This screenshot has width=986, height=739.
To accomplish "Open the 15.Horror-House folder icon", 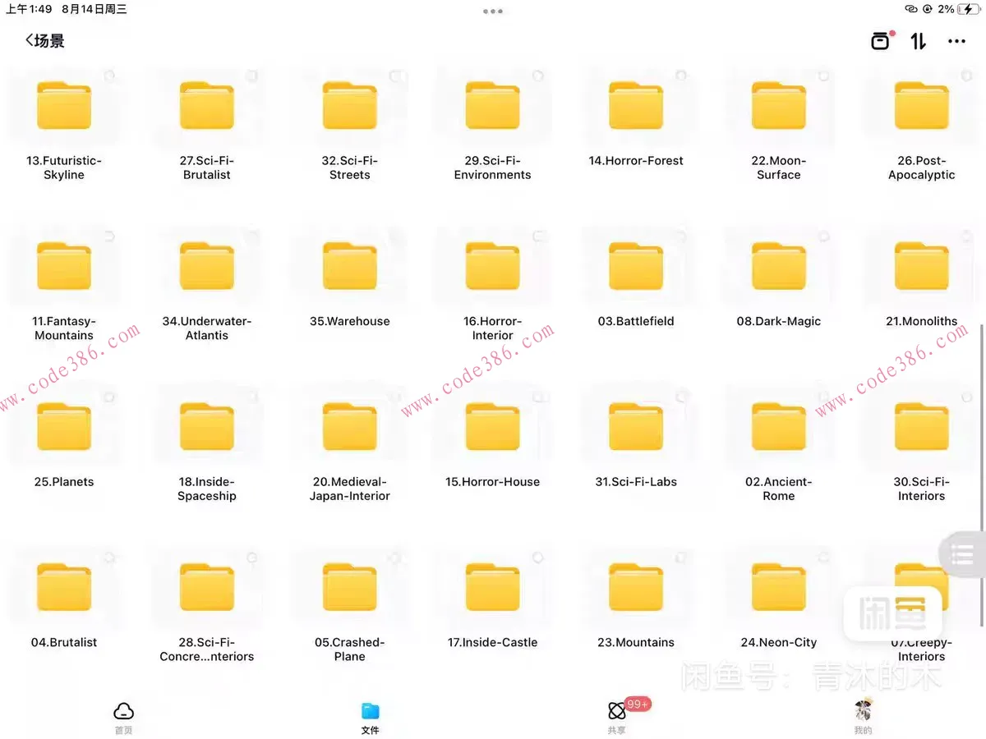I will tap(493, 426).
